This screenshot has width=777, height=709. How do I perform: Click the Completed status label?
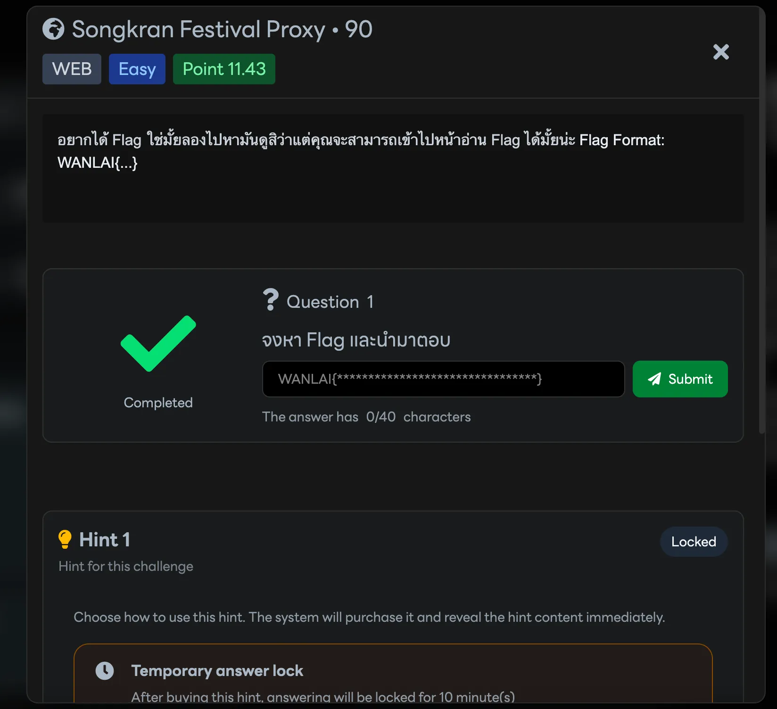coord(158,403)
